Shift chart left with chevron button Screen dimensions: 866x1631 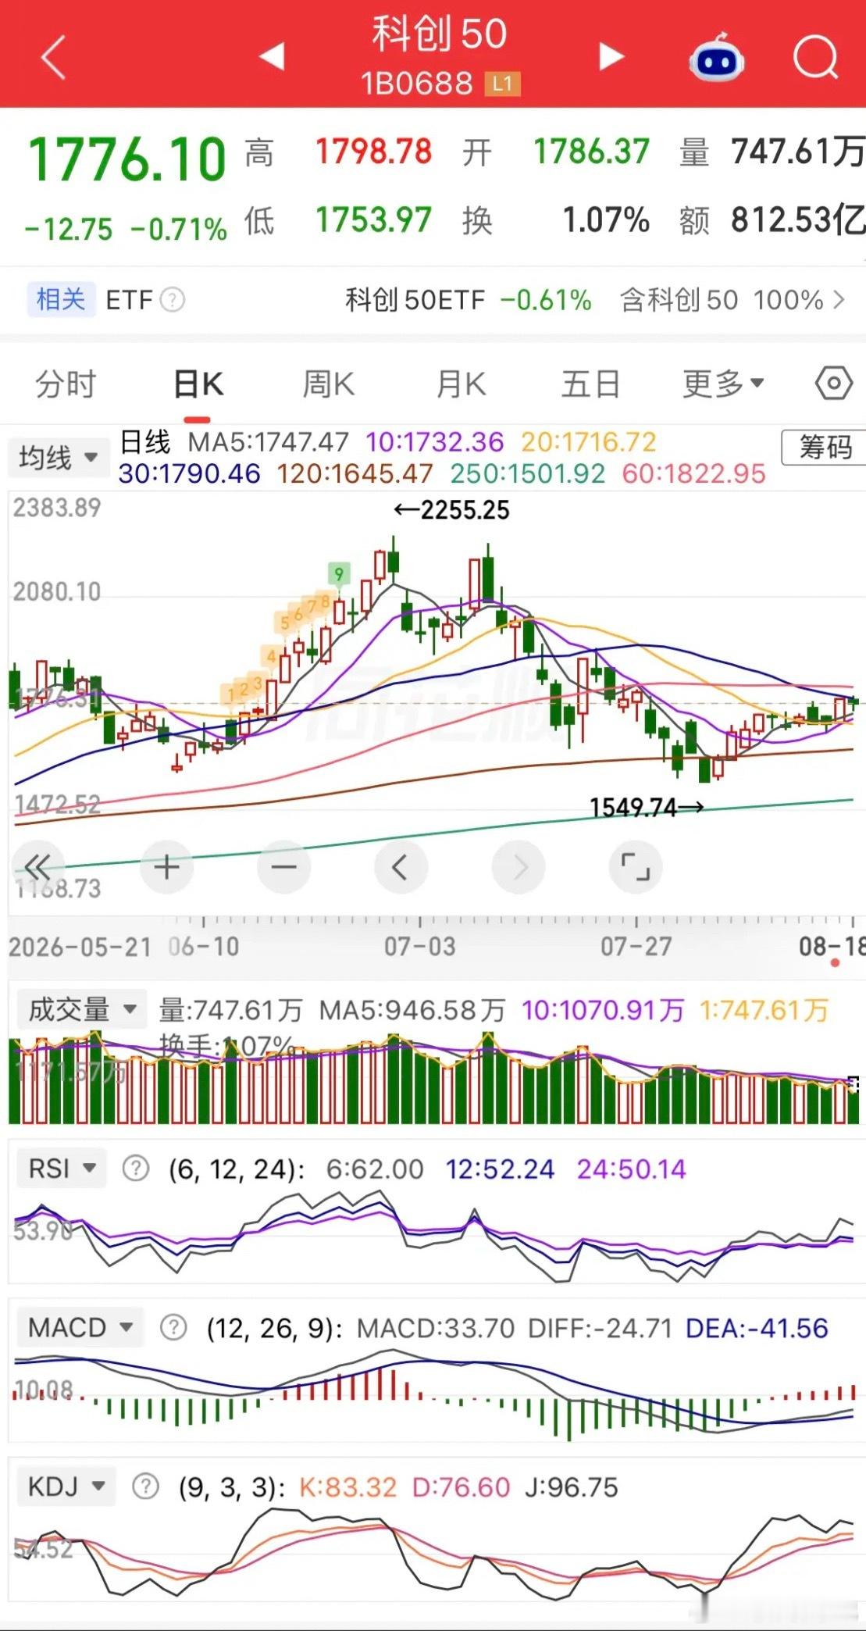point(401,867)
